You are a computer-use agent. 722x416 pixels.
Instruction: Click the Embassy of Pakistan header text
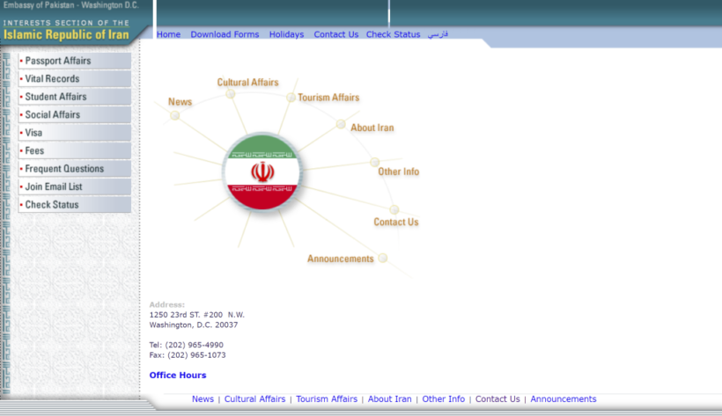71,5
